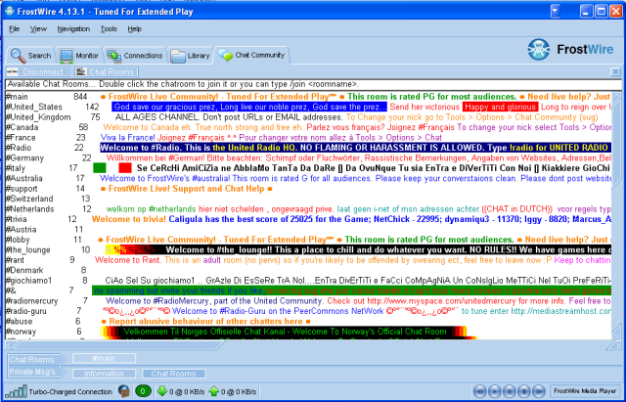Open the title bar dropdown arrow button
This screenshot has width=626, height=402.
pyautogui.click(x=556, y=11)
